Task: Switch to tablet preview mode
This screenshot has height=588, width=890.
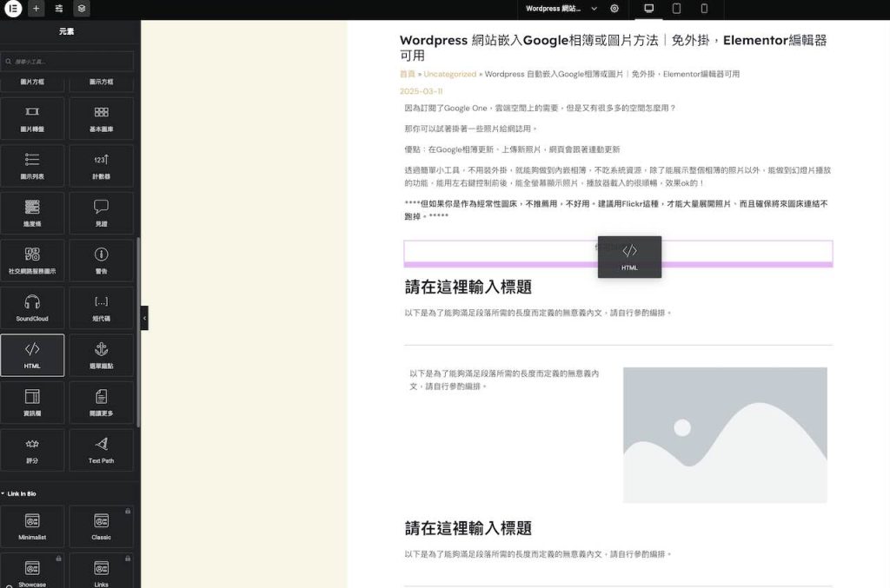Action: click(x=676, y=9)
